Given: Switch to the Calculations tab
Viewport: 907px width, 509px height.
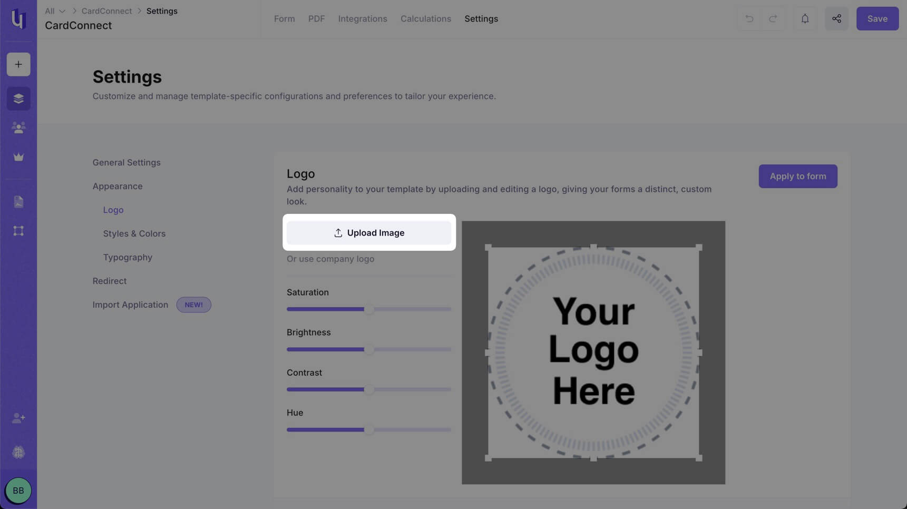Looking at the screenshot, I should [426, 18].
